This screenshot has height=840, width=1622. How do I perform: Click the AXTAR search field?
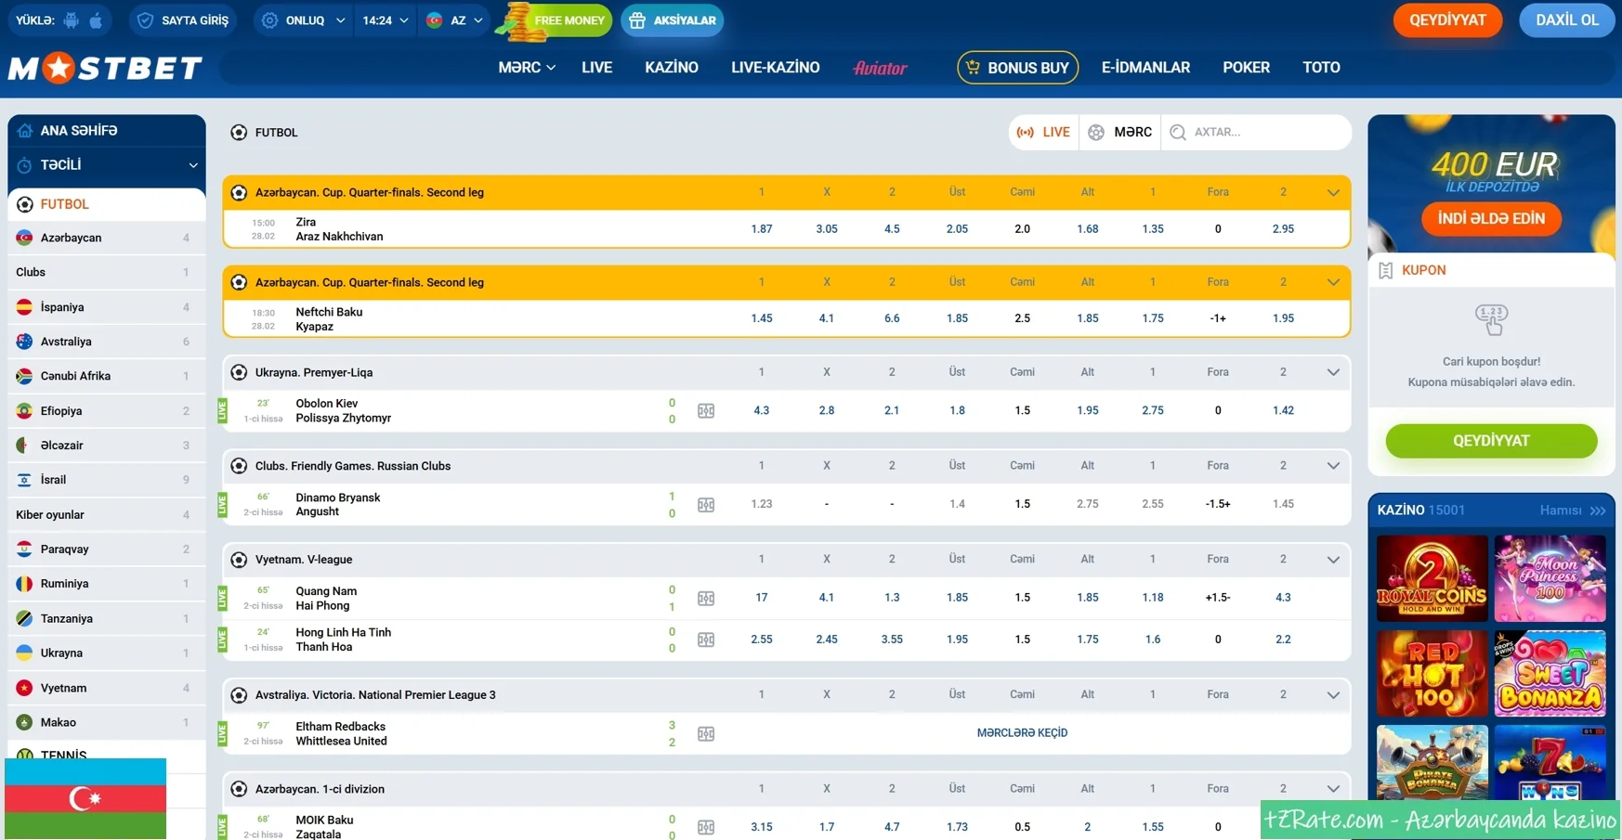(1256, 132)
